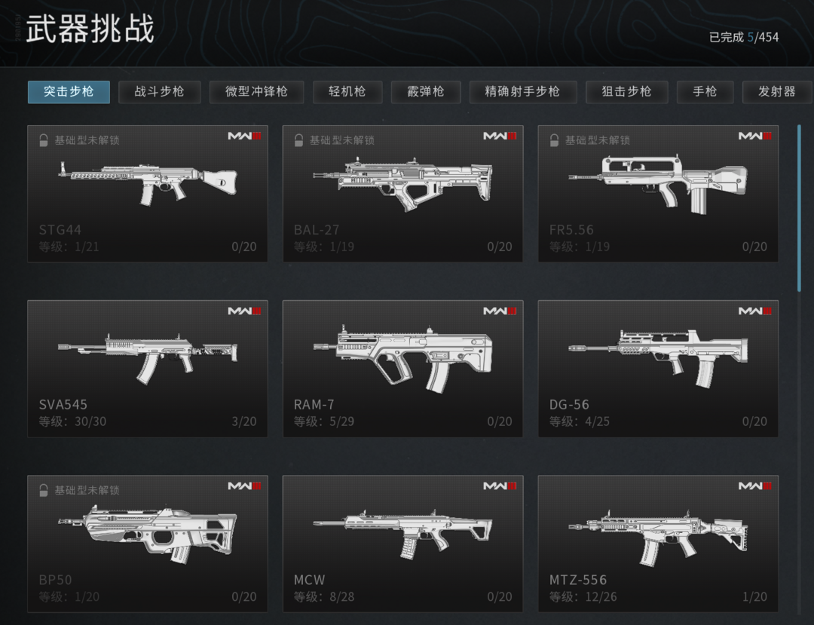Open the SVA545 weapon image
The height and width of the screenshot is (625, 814).
pos(148,356)
